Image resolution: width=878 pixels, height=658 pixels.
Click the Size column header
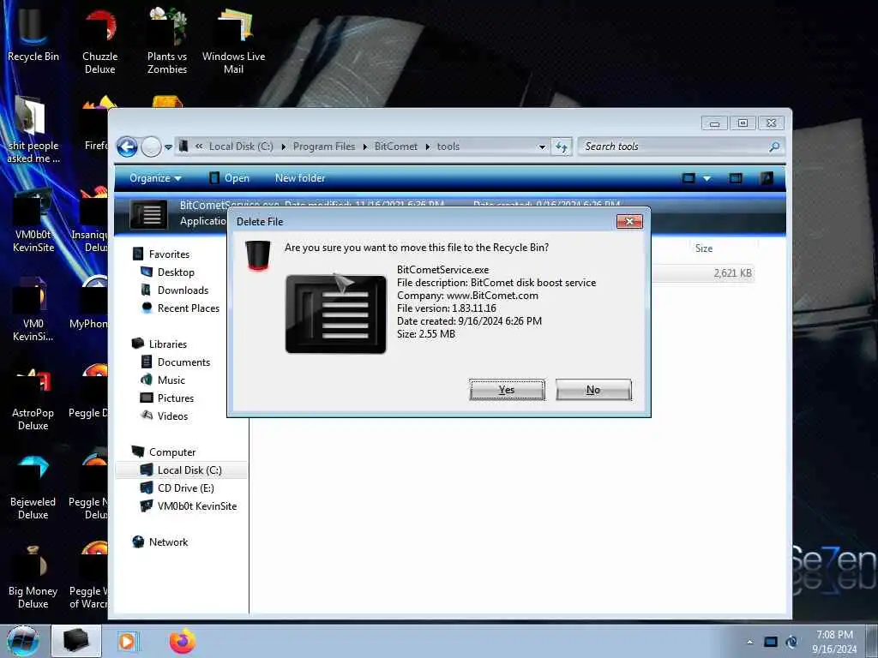704,248
